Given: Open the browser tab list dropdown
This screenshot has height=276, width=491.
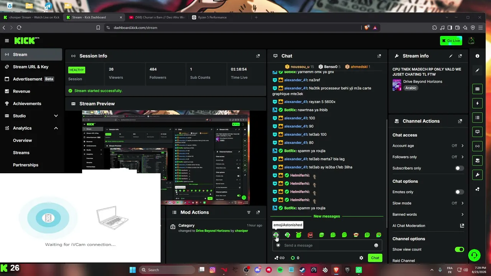Looking at the screenshot, I should pyautogui.click(x=447, y=17).
